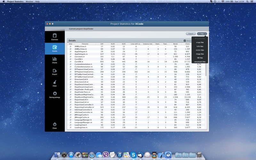Select the LanguageManager.h filename
Viewport: 256px width, 160px height.
coord(83,120)
